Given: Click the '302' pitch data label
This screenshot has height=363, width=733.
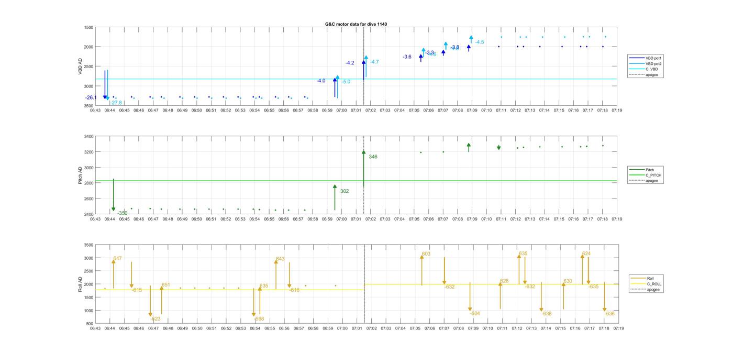Looking at the screenshot, I should (344, 191).
